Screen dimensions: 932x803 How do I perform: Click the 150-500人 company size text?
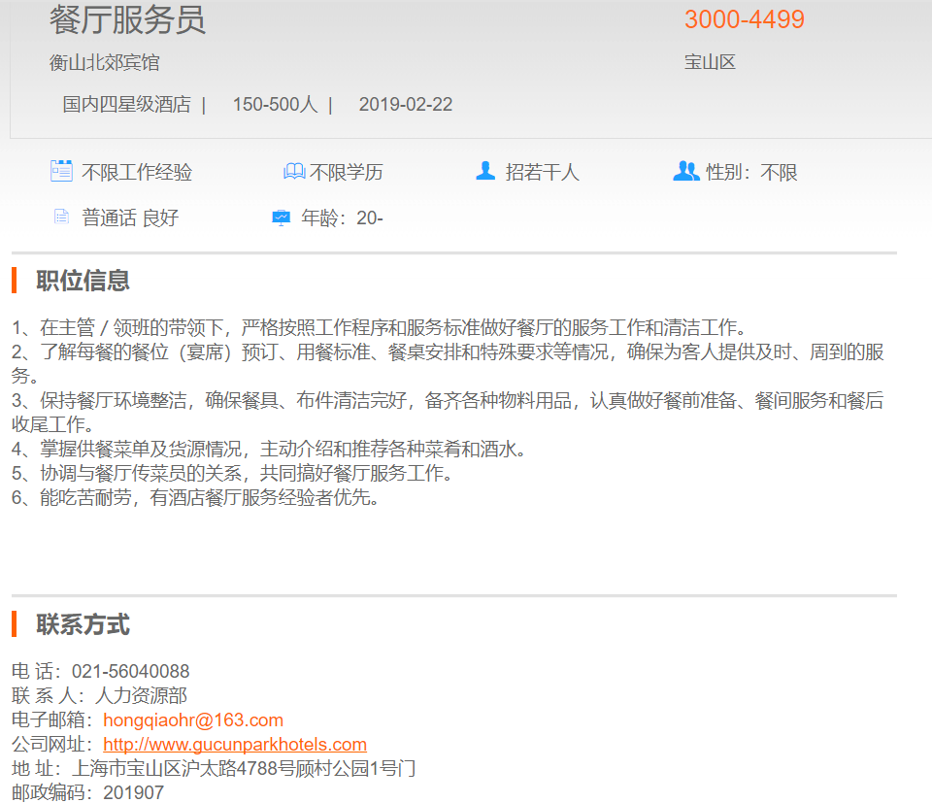click(x=275, y=105)
